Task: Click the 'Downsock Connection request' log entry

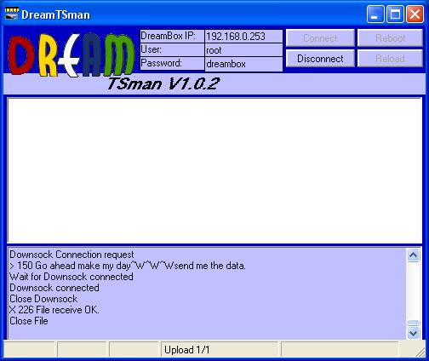Action: [x=71, y=255]
